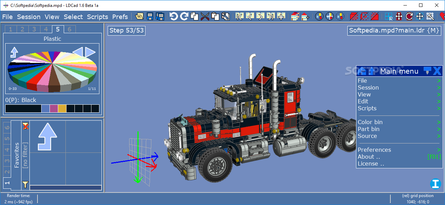Select the blue recent color swatch

pos(45,109)
